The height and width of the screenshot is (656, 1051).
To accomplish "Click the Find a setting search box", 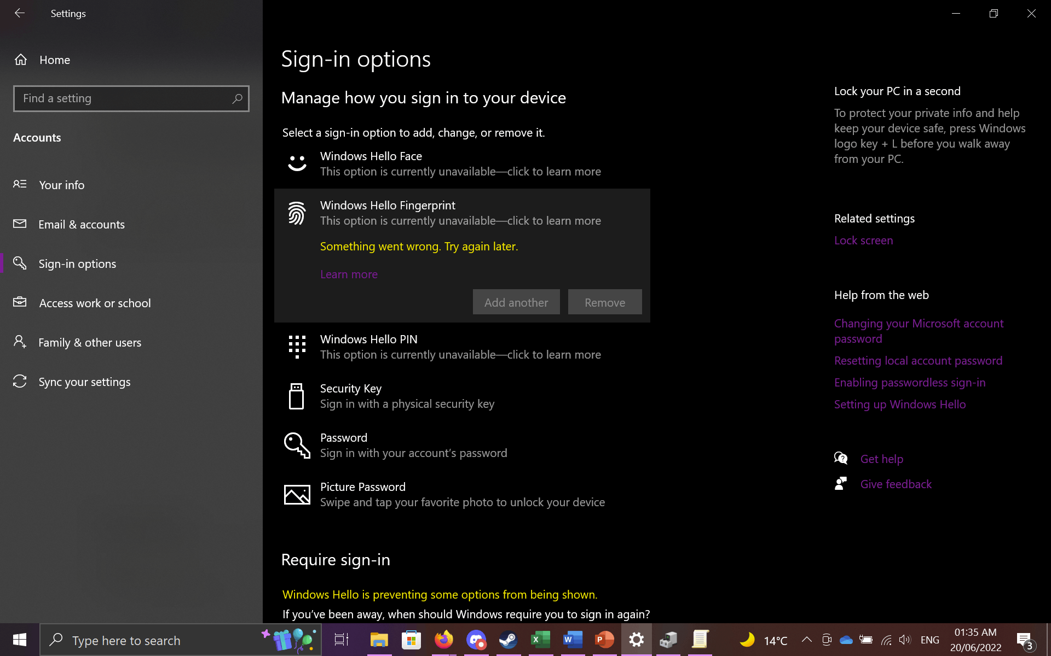I will [131, 98].
